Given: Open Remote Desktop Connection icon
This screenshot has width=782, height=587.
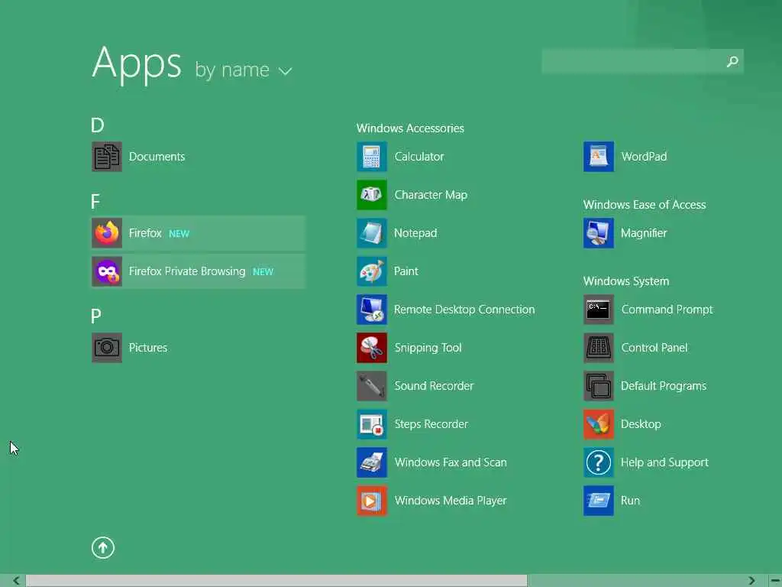Looking at the screenshot, I should pos(372,310).
